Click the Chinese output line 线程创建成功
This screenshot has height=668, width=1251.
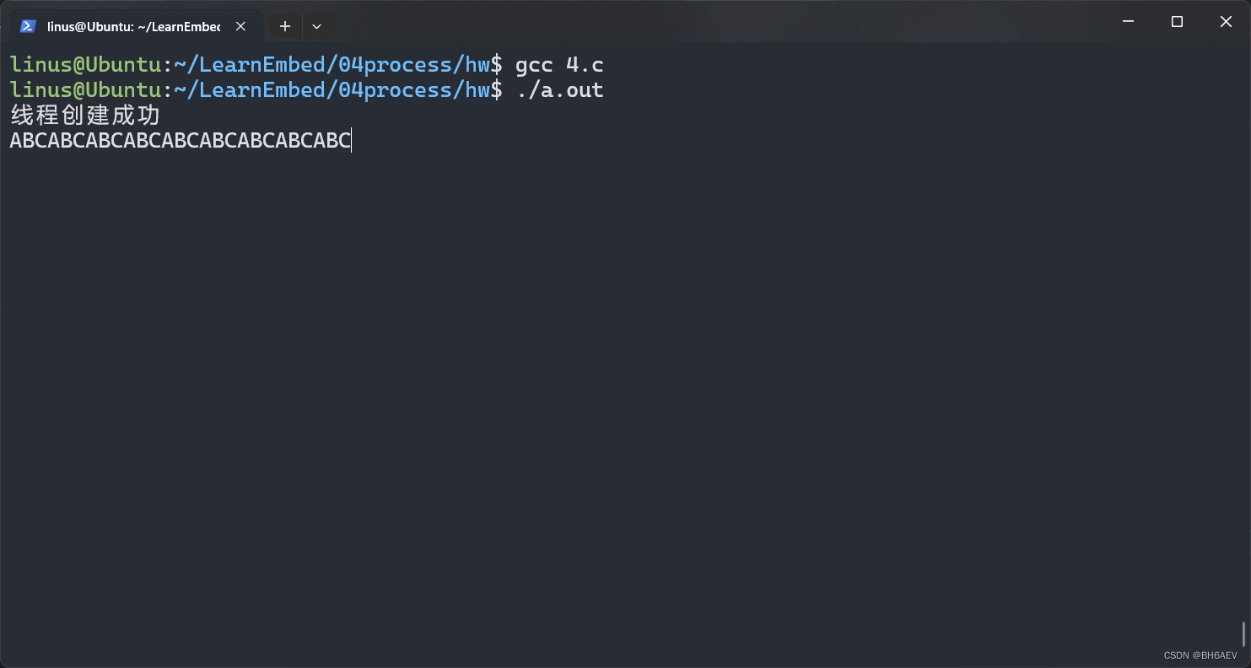pyautogui.click(x=84, y=116)
